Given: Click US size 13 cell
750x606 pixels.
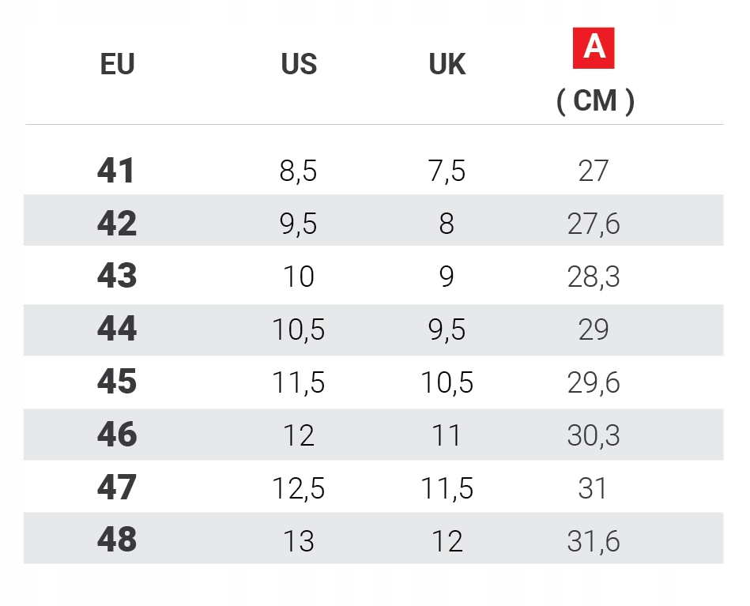Looking at the screenshot, I should pos(299,541).
